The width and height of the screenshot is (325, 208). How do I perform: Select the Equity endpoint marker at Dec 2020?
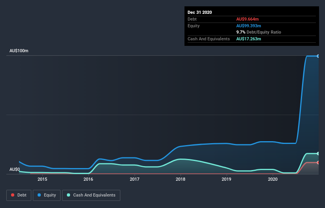click(318, 56)
